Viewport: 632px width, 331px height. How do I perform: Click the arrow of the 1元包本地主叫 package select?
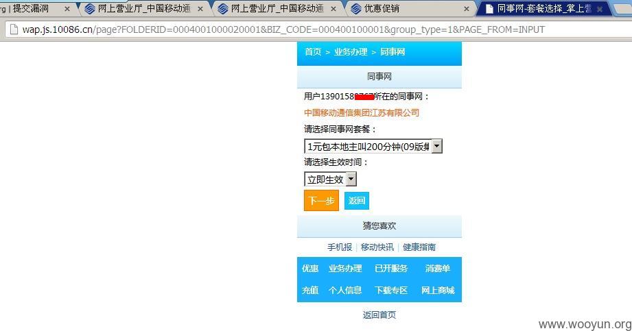[437, 146]
